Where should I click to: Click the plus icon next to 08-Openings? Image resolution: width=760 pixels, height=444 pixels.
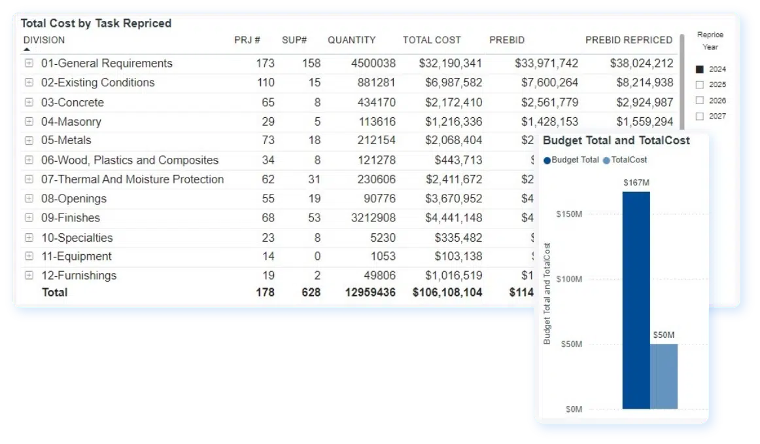coord(29,198)
